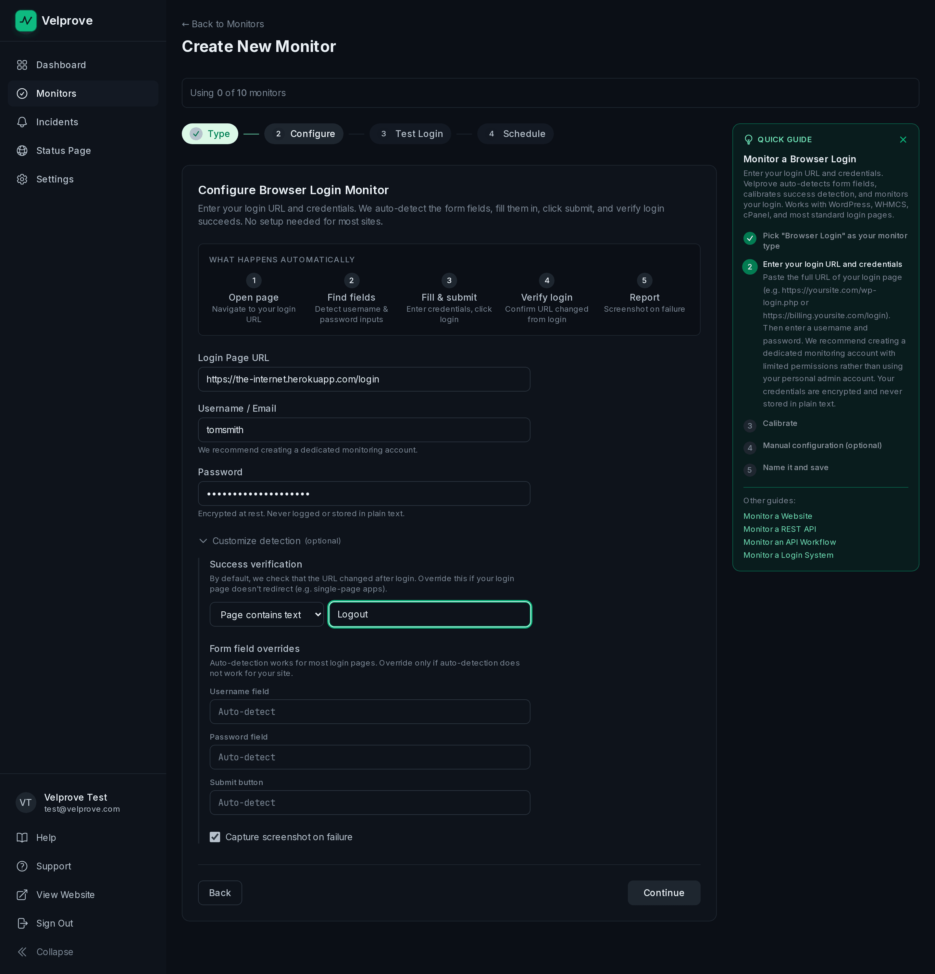Click the Sign Out label

click(55, 923)
